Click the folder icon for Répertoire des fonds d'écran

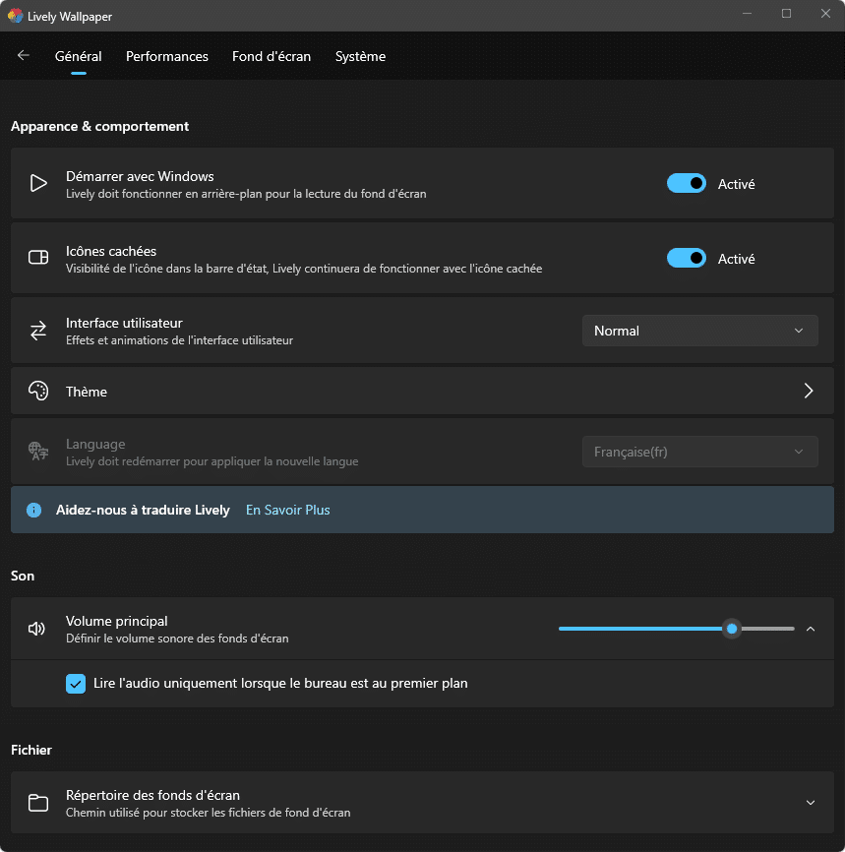tap(38, 803)
